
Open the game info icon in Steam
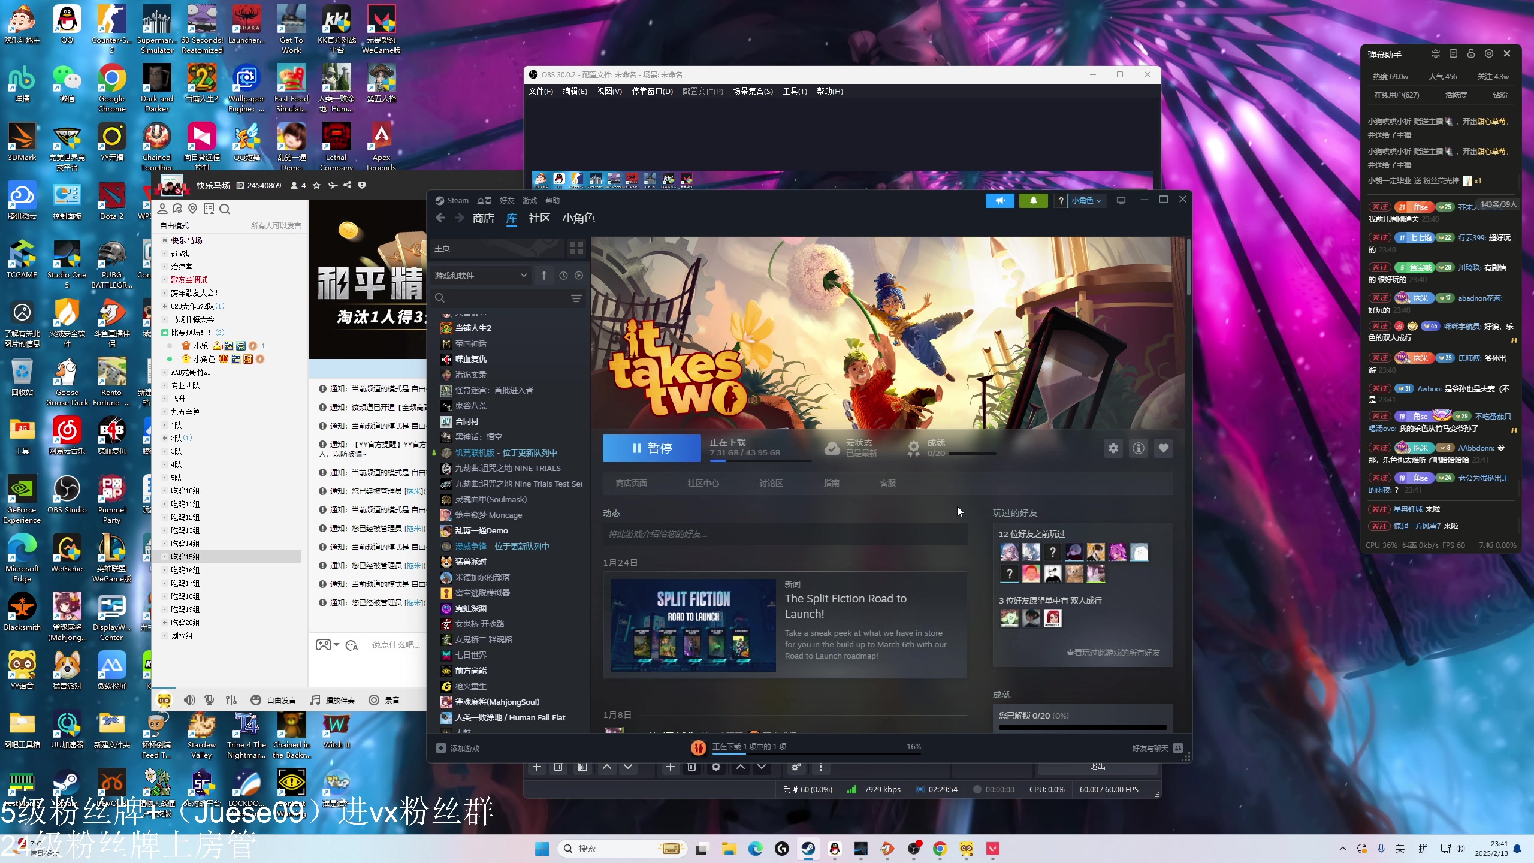click(x=1139, y=448)
